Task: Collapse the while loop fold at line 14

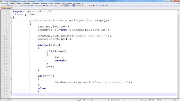Action: (11, 48)
